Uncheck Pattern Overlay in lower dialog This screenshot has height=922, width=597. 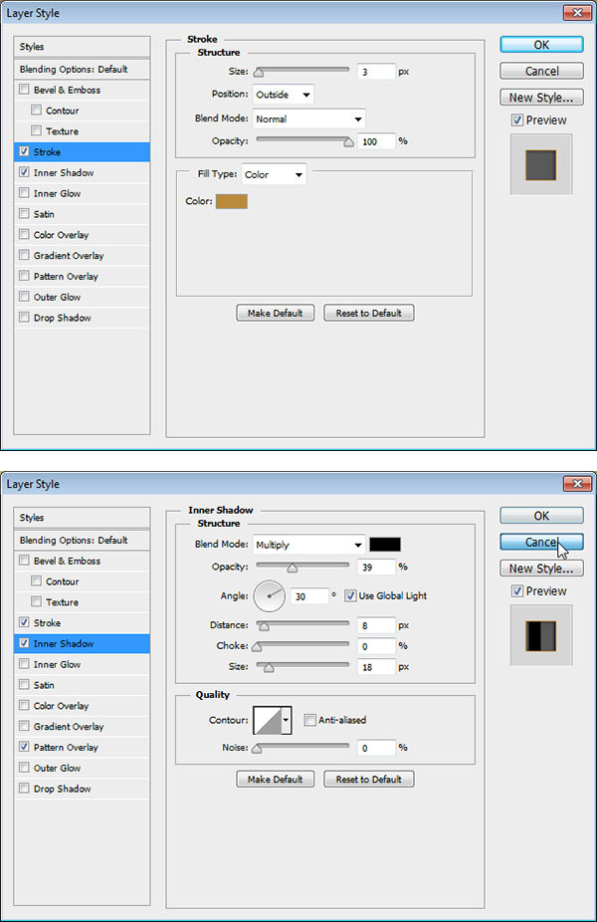point(24,747)
